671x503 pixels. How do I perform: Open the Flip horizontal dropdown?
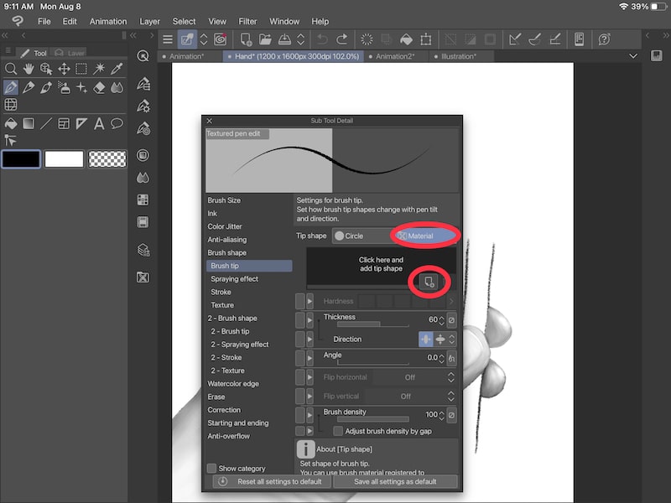pyautogui.click(x=450, y=377)
